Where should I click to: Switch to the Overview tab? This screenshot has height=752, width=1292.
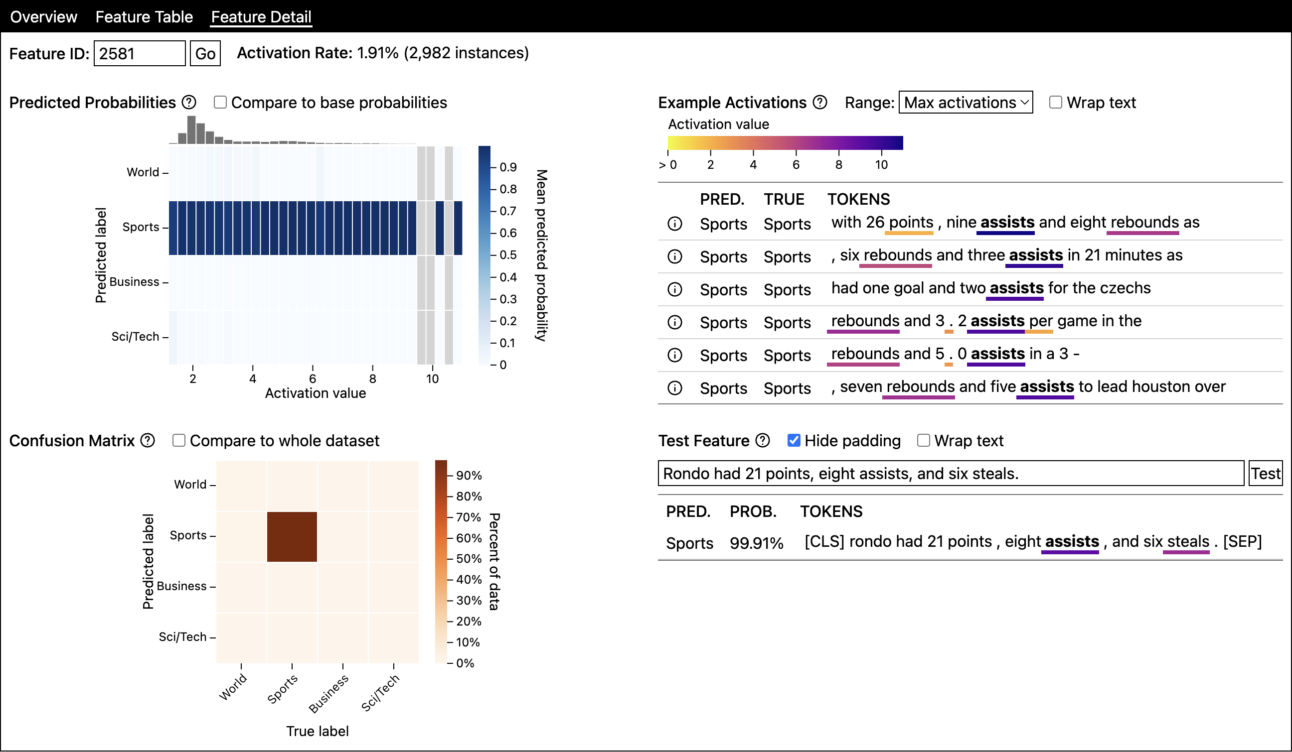[43, 17]
